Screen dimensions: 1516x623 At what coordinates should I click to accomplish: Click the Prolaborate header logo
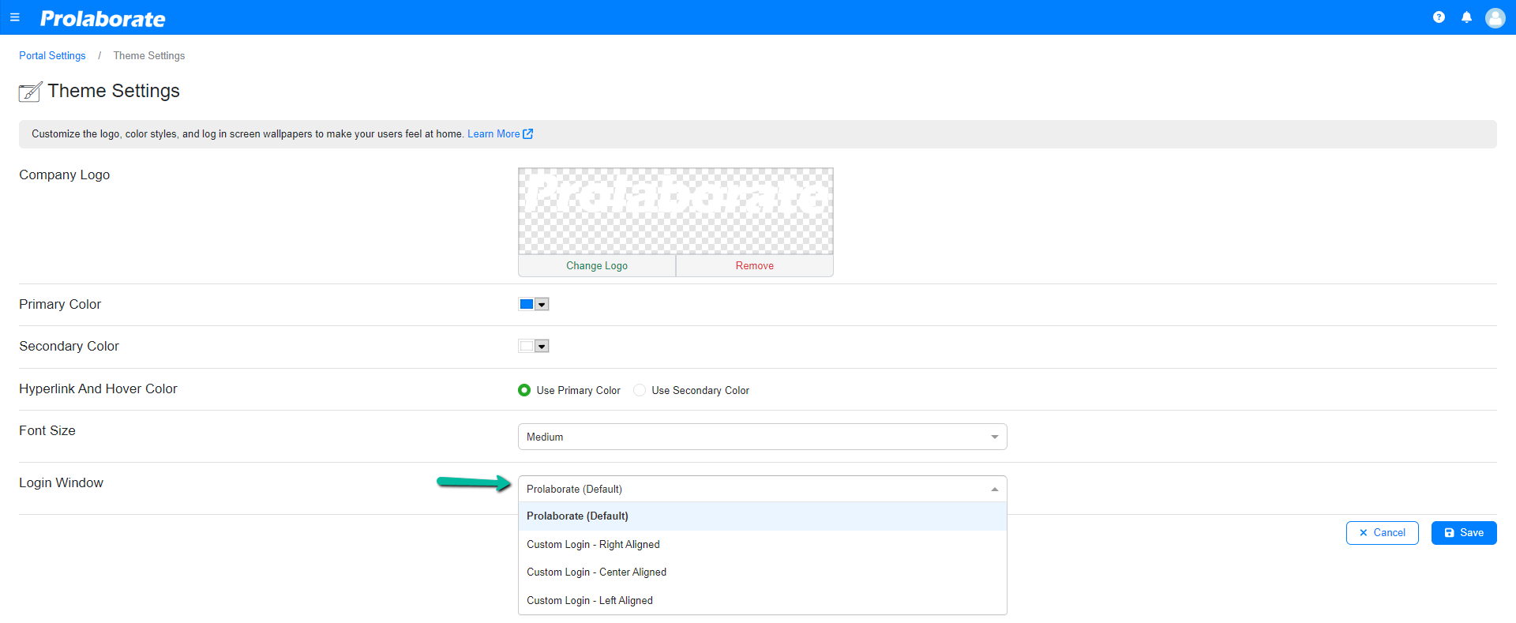coord(103,18)
